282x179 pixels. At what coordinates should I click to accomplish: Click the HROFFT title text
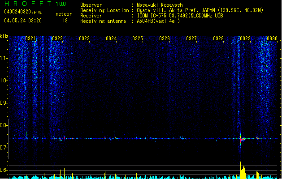click(28, 4)
